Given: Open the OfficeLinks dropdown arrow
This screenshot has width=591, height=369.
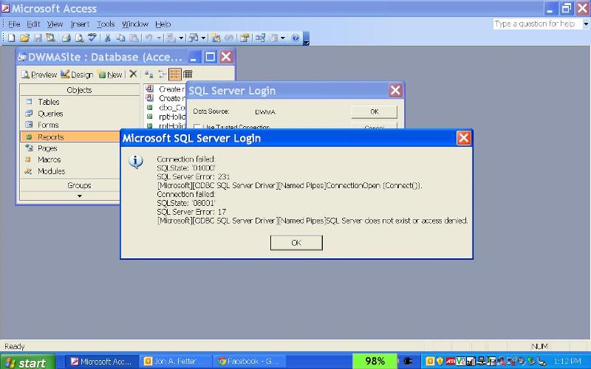Looking at the screenshot, I should (181, 38).
